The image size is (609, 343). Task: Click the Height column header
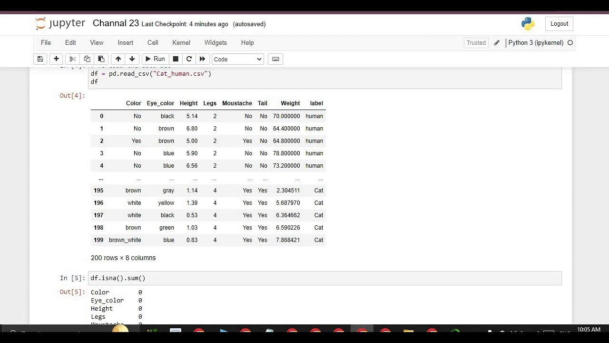(x=188, y=103)
